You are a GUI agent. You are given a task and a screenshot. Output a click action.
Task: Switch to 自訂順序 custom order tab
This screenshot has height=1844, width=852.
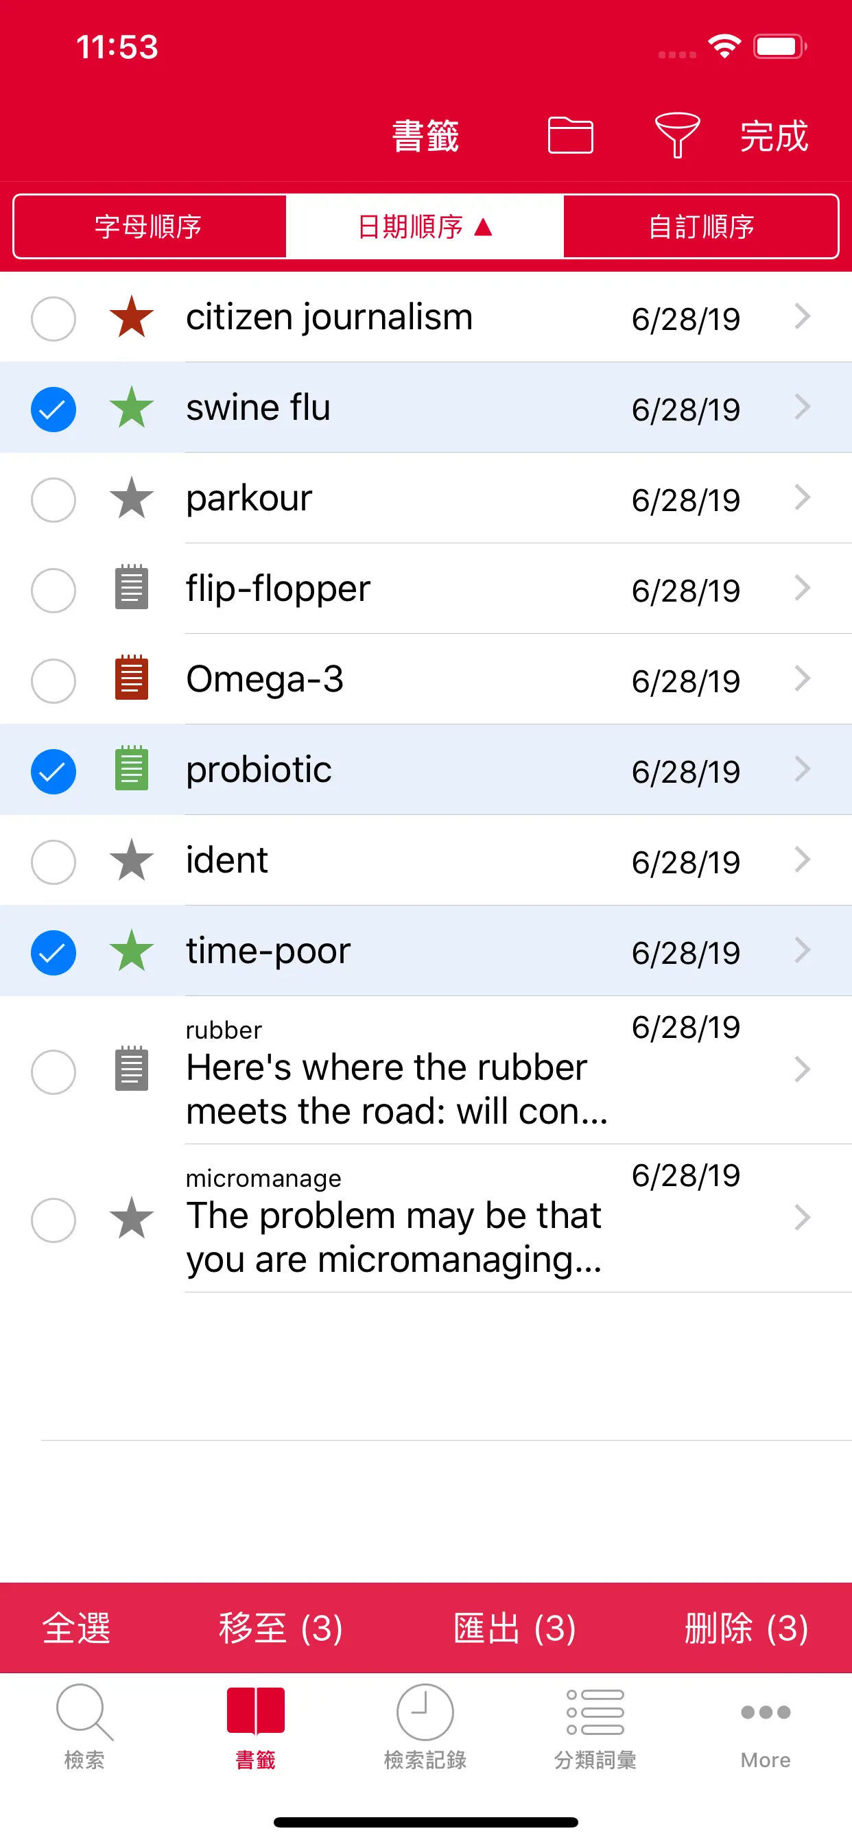click(x=701, y=226)
